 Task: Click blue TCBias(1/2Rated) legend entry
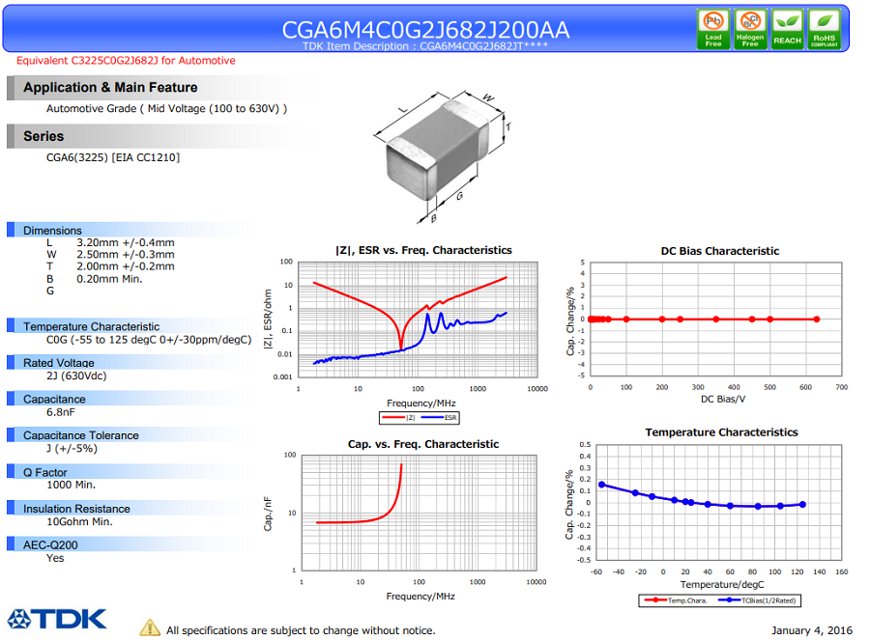click(757, 600)
